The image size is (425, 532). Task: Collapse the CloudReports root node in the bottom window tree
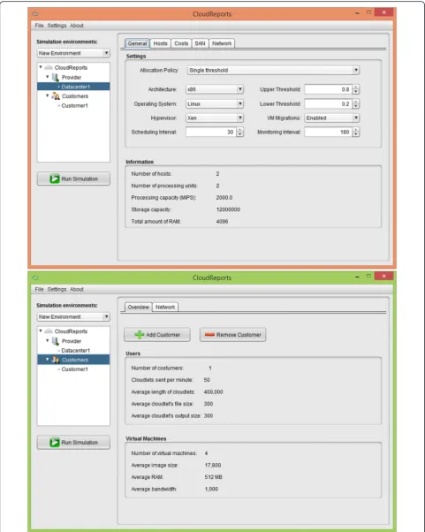[41, 331]
